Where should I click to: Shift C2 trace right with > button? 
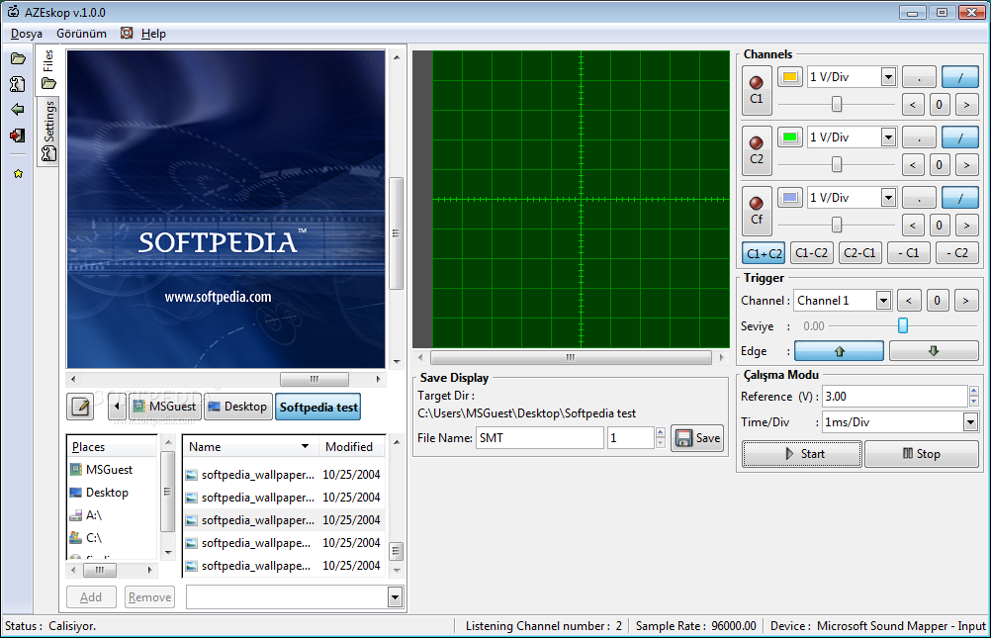966,165
